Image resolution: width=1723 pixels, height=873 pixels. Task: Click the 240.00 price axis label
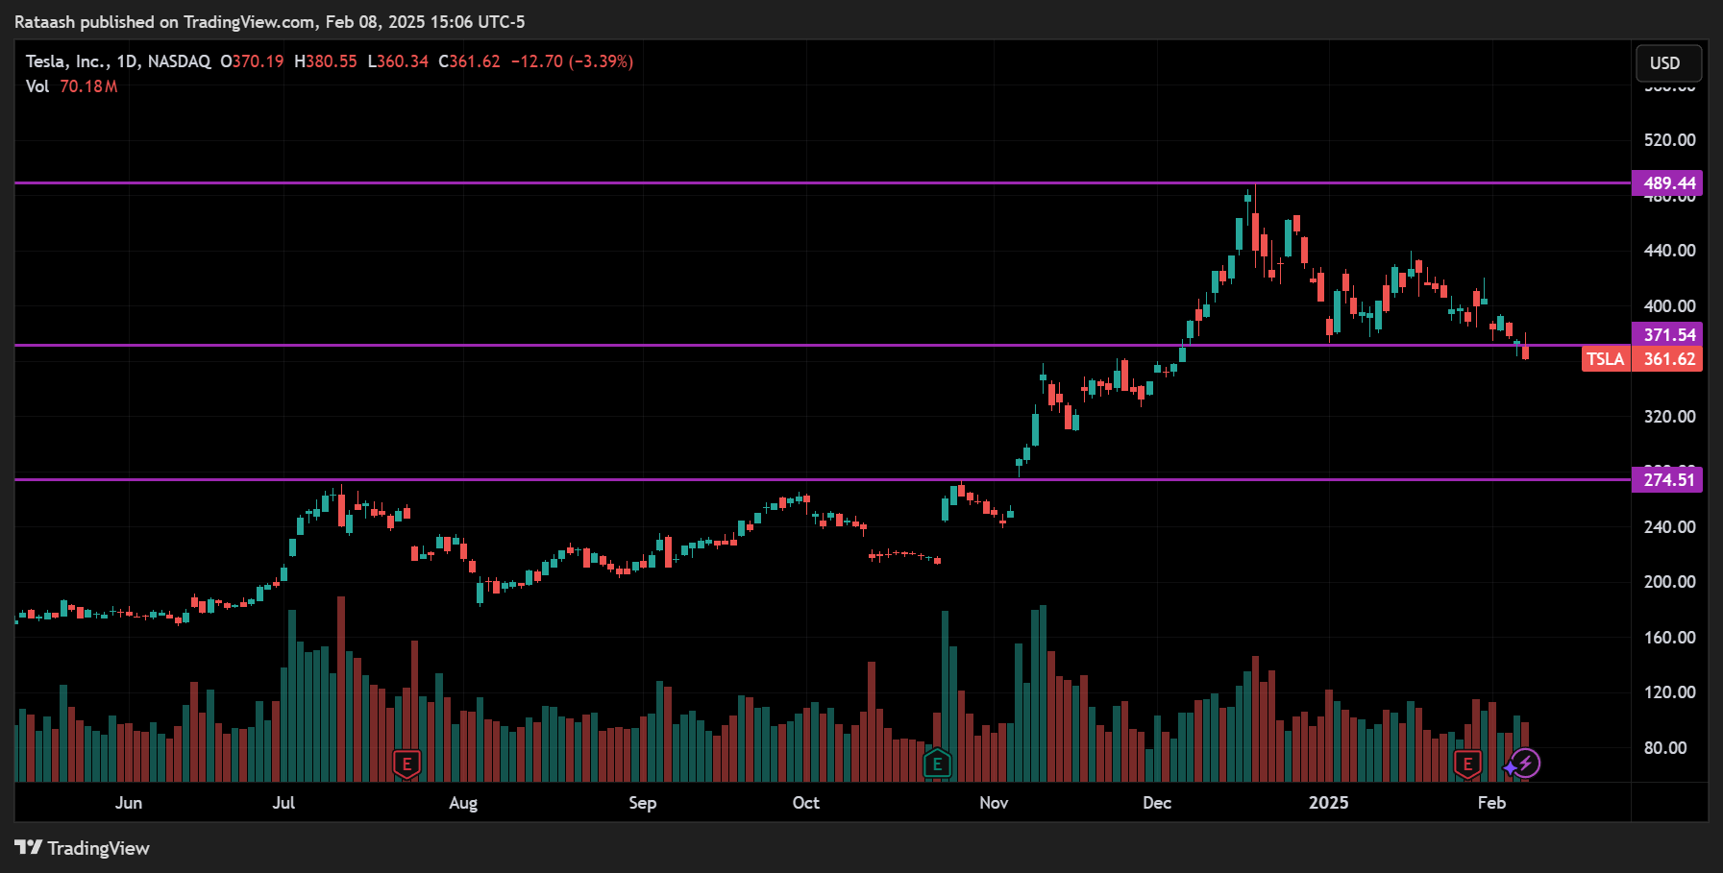click(1669, 527)
